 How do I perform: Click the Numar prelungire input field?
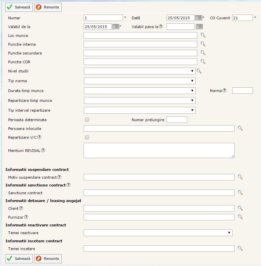tap(177, 119)
